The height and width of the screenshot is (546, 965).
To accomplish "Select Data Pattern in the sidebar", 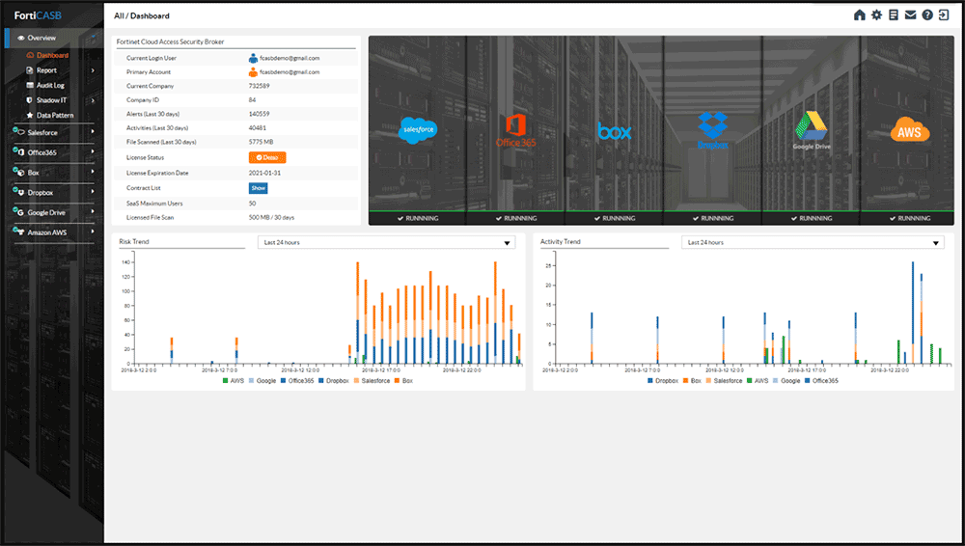I will click(54, 116).
